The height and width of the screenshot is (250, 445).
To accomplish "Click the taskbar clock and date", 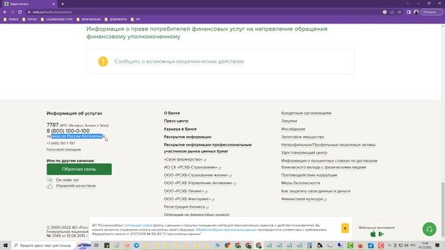I will pyautogui.click(x=425, y=245).
